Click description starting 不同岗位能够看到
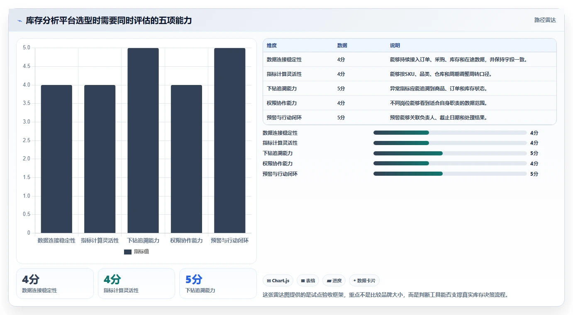 tap(439, 103)
